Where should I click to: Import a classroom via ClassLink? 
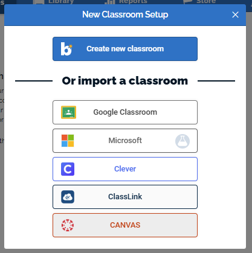[125, 197]
